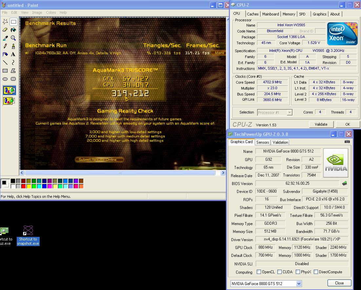Switch to the Mainboard tab in CPU-Z
361x290 pixels.
point(271,14)
